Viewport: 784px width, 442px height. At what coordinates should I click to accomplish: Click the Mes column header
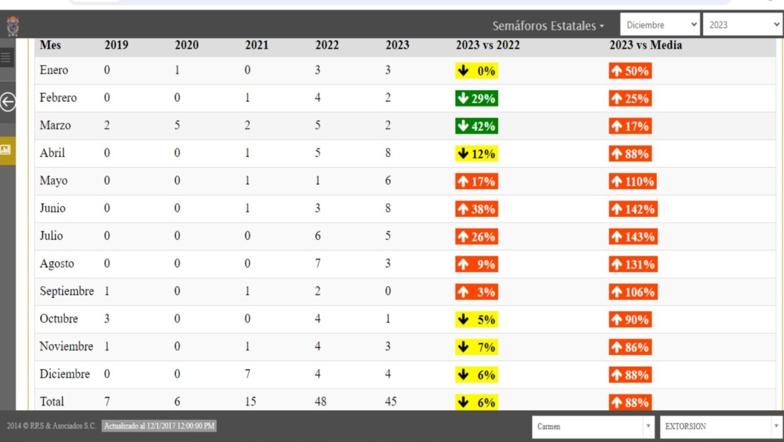(x=50, y=45)
